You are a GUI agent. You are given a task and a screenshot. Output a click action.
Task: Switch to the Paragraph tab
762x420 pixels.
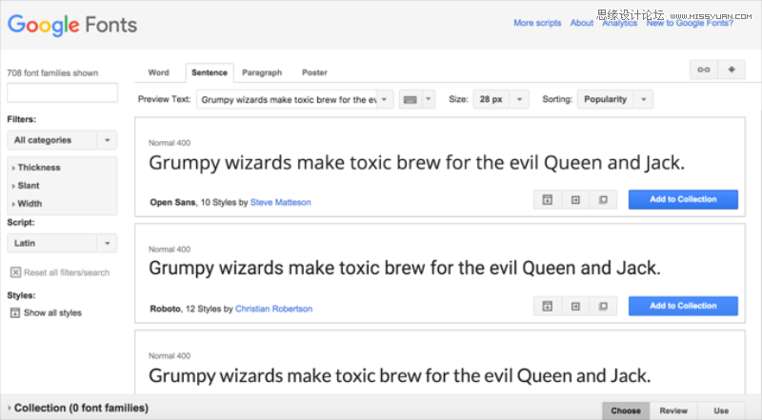(x=262, y=72)
